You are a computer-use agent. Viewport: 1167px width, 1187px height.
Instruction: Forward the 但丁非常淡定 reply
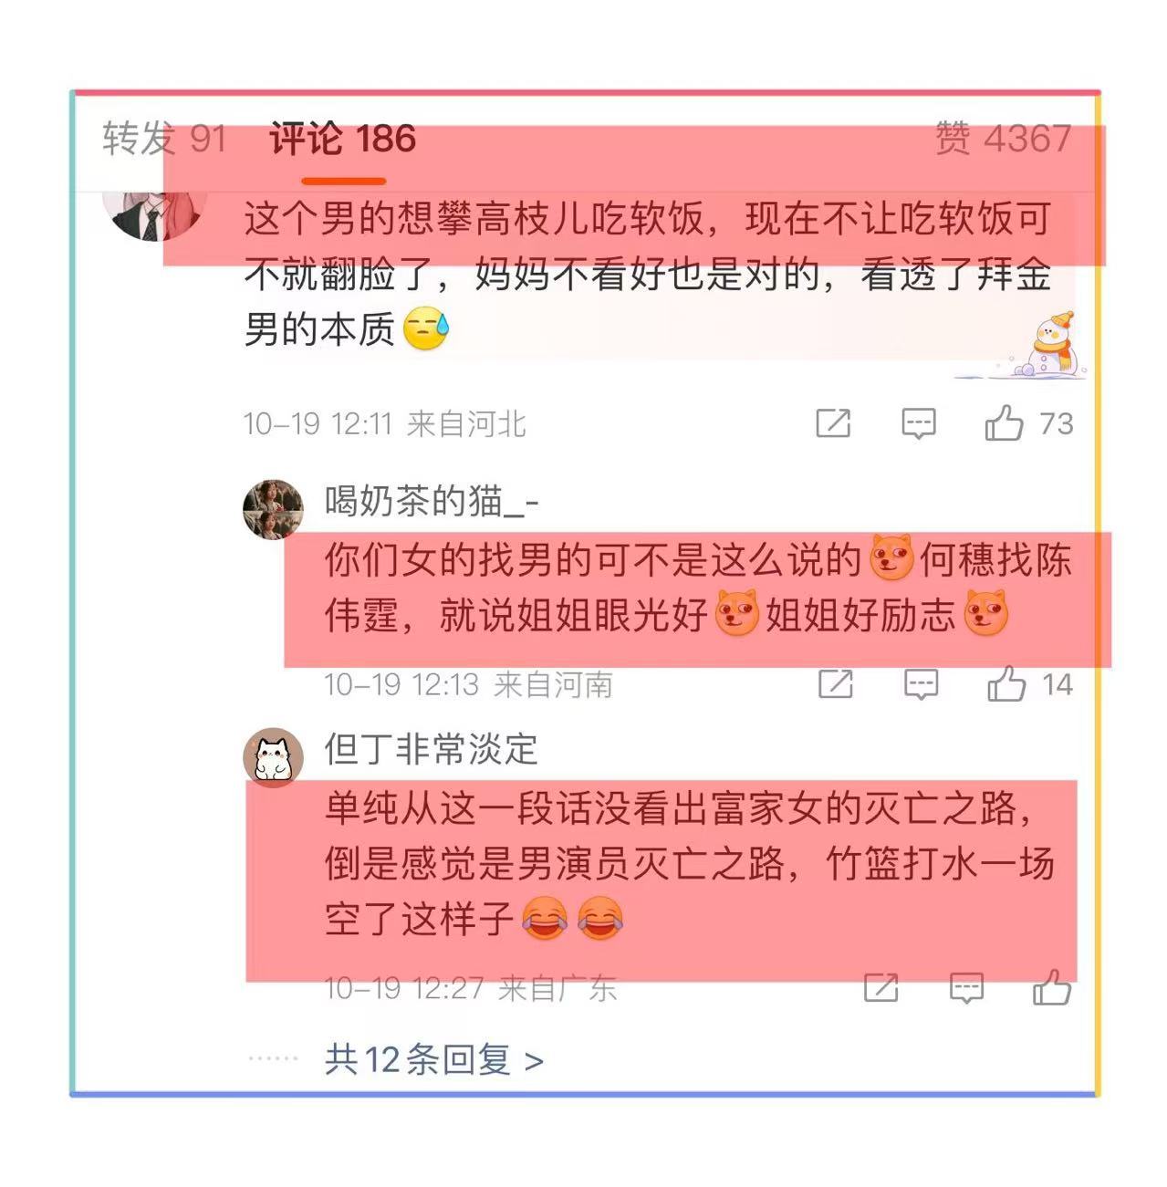[x=881, y=987]
